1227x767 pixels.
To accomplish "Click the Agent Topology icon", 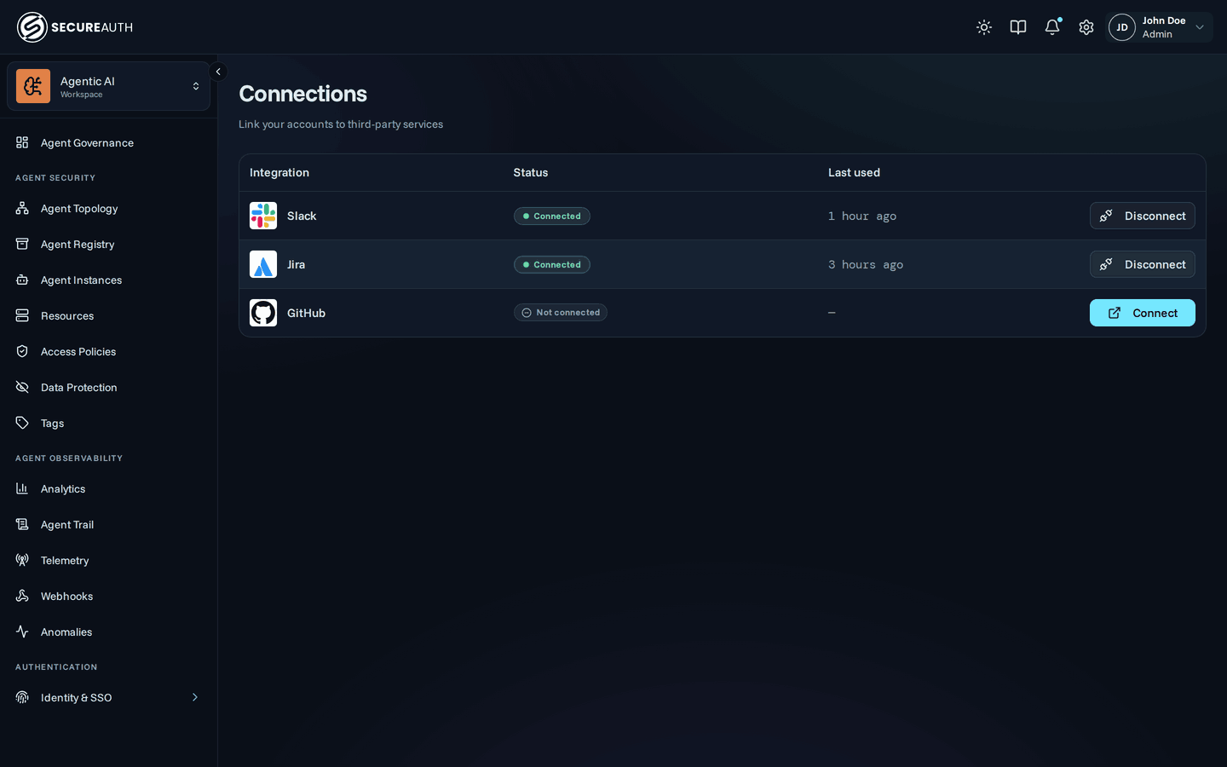I will pos(22,208).
